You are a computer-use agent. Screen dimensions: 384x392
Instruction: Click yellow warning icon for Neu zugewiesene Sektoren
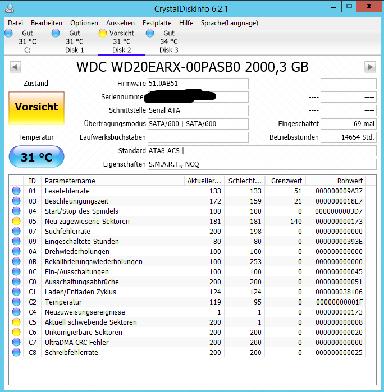tap(16, 221)
